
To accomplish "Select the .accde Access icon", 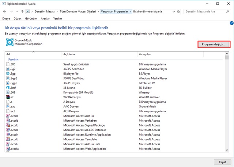I will point(8,130).
